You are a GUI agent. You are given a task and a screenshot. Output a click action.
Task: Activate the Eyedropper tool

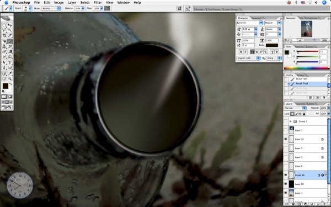10,73
